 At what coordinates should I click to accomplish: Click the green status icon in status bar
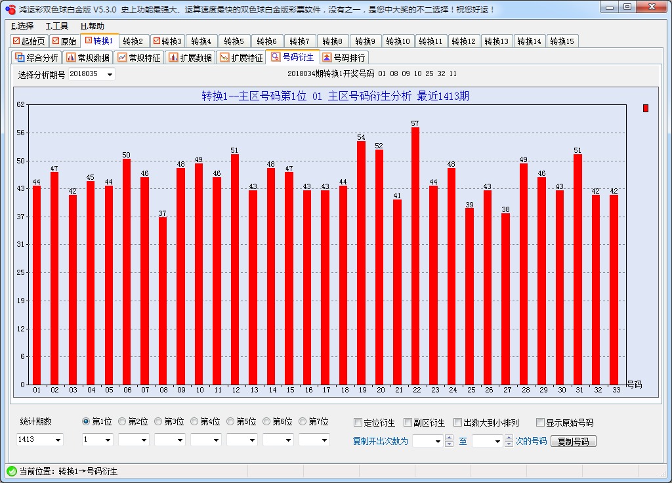pyautogui.click(x=11, y=471)
